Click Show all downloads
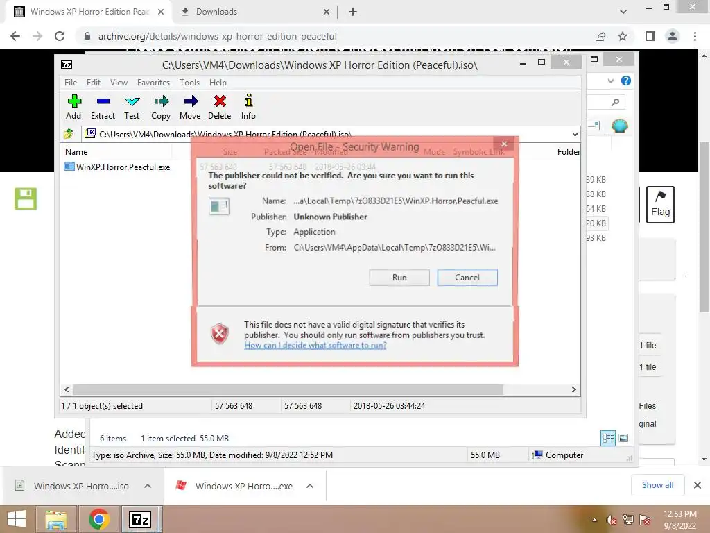 (x=657, y=485)
